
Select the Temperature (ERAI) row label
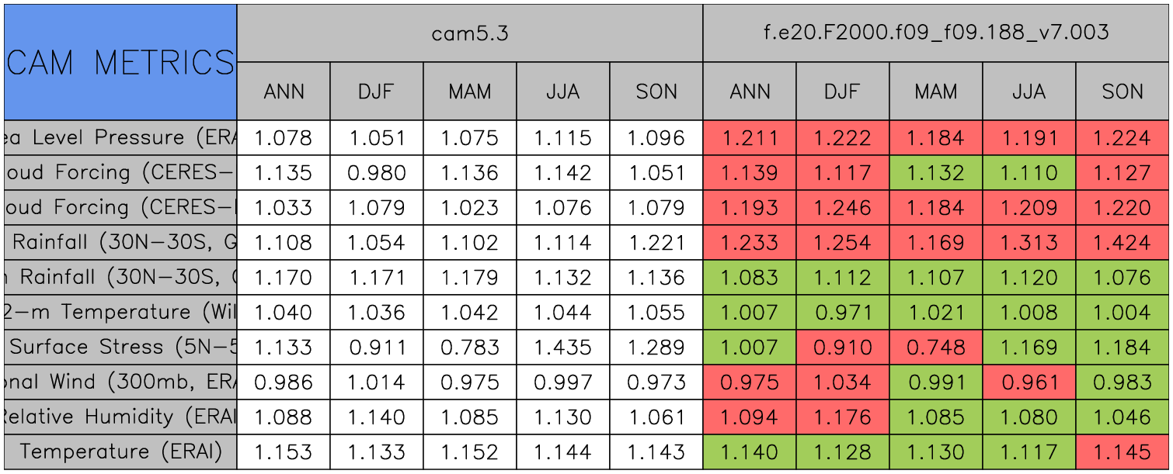(120, 452)
